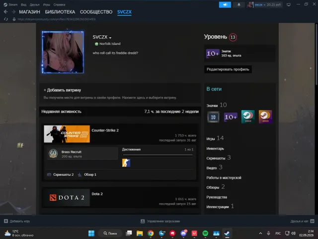Go back with the left arrow
Screen dimensions: 318x239
point(5,12)
